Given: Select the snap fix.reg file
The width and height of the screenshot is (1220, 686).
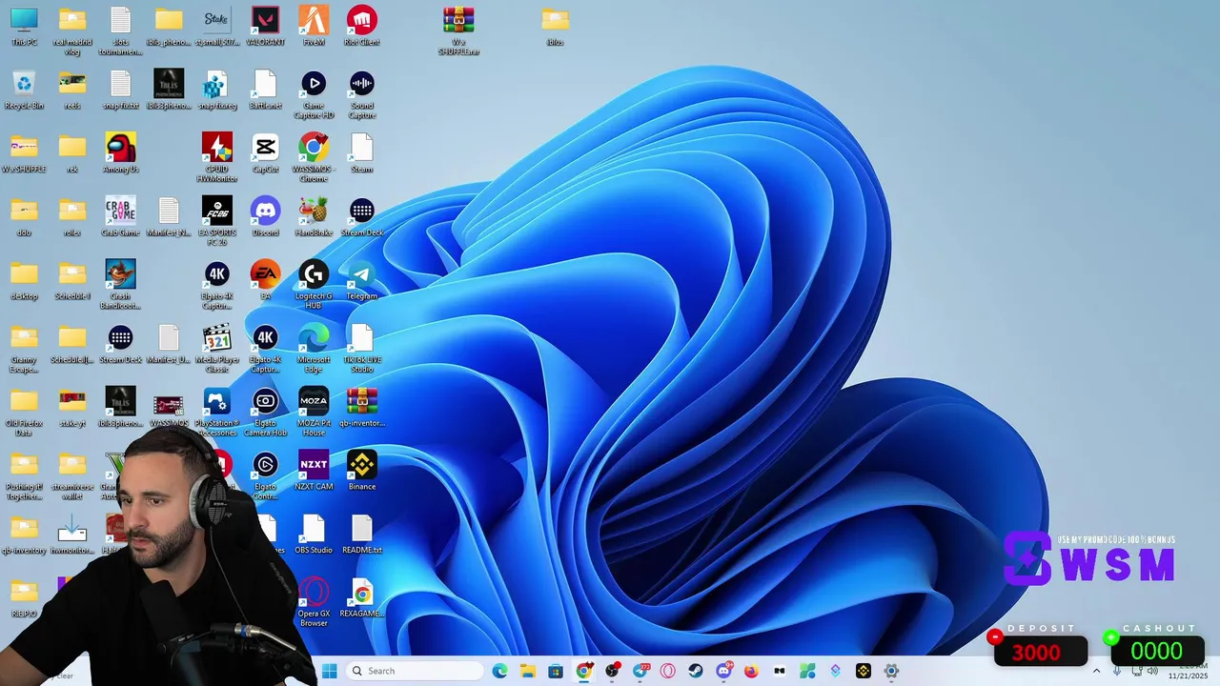Looking at the screenshot, I should (216, 91).
